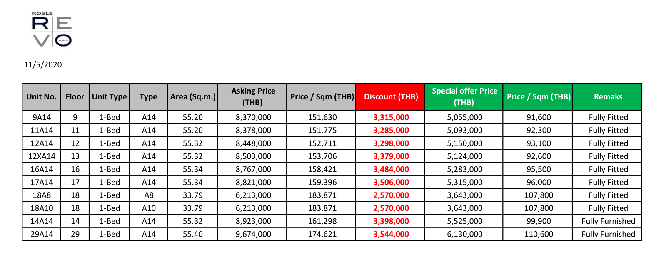Click discount value 3,544,000
Screen dimensions: 661x257
(x=391, y=234)
